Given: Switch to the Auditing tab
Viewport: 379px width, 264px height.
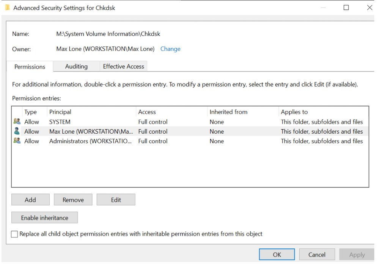Looking at the screenshot, I should pos(76,66).
